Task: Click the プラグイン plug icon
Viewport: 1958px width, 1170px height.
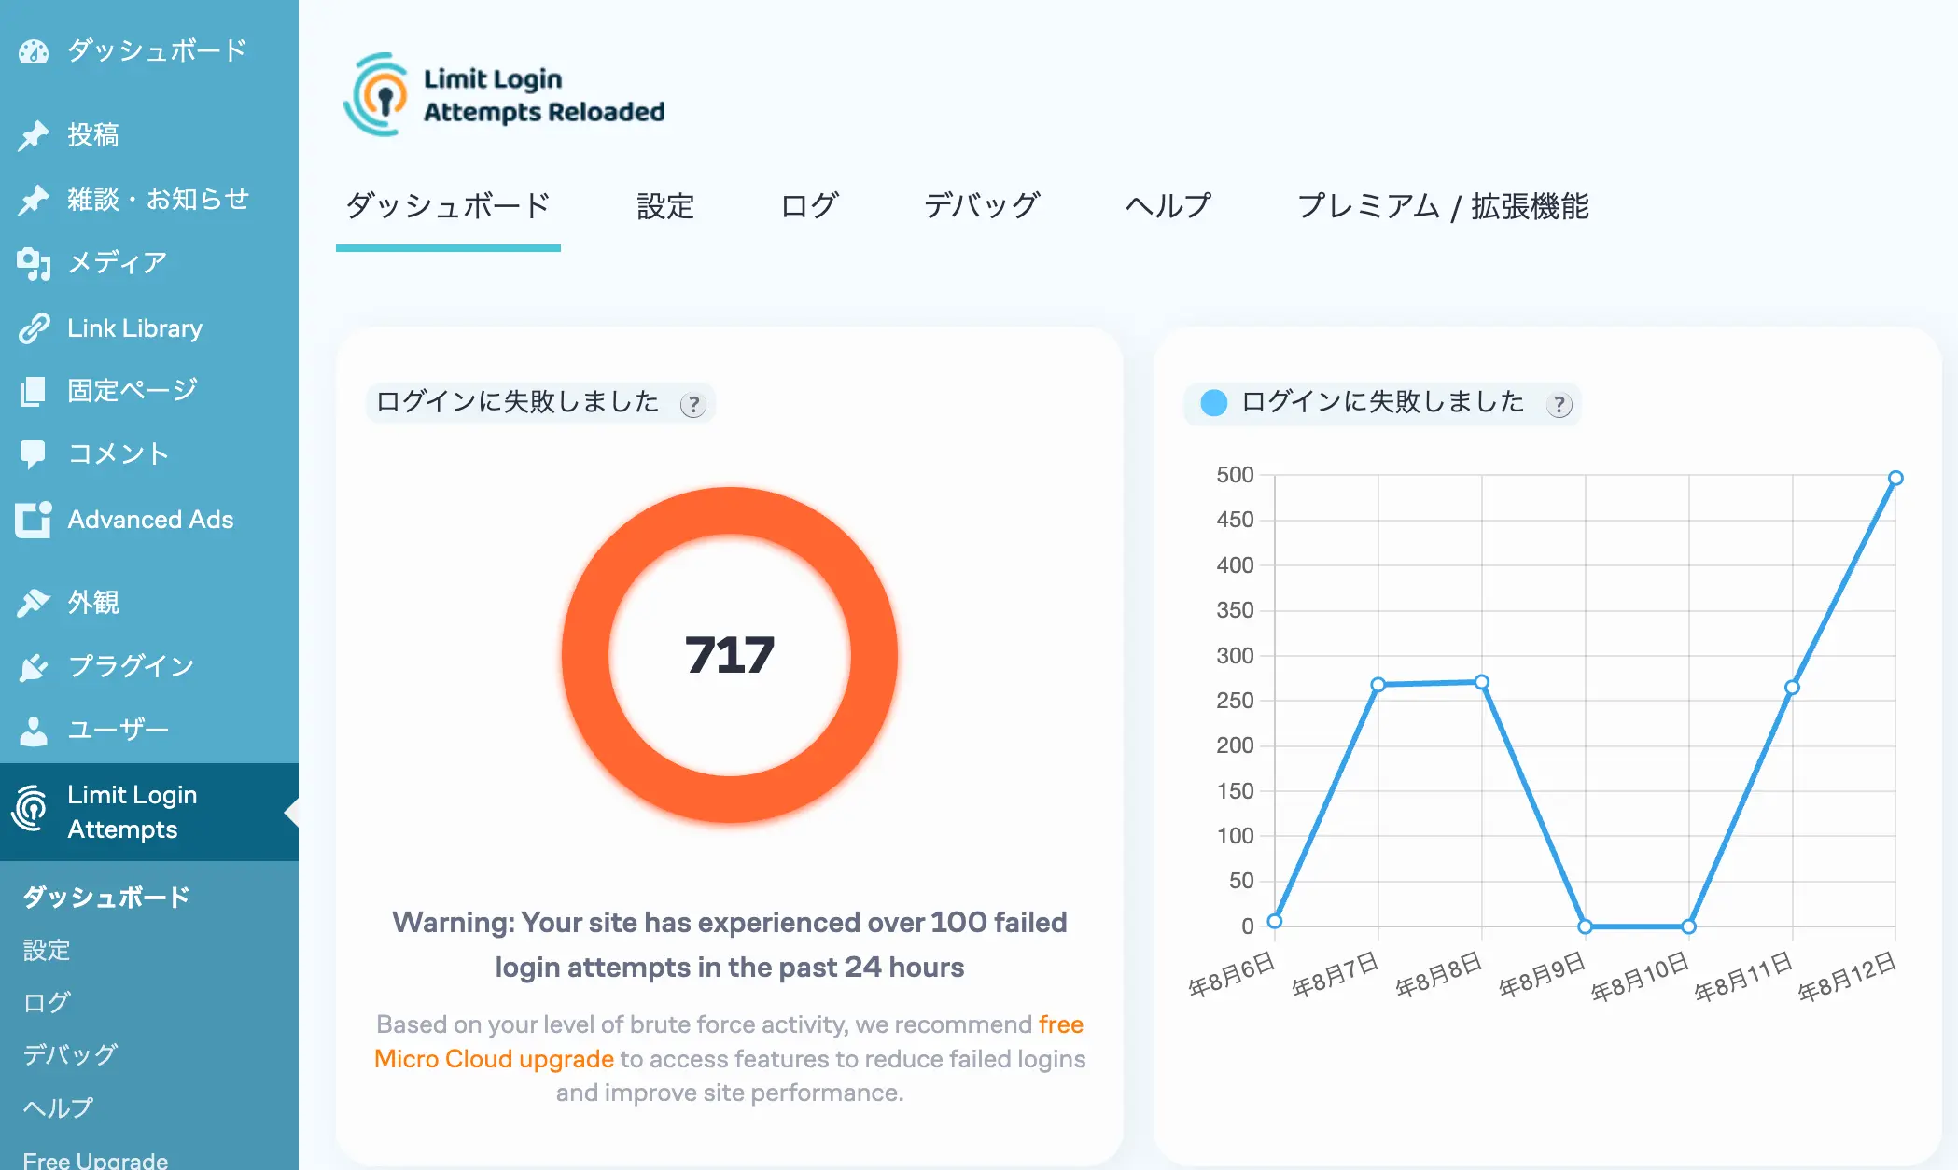Action: coord(34,667)
